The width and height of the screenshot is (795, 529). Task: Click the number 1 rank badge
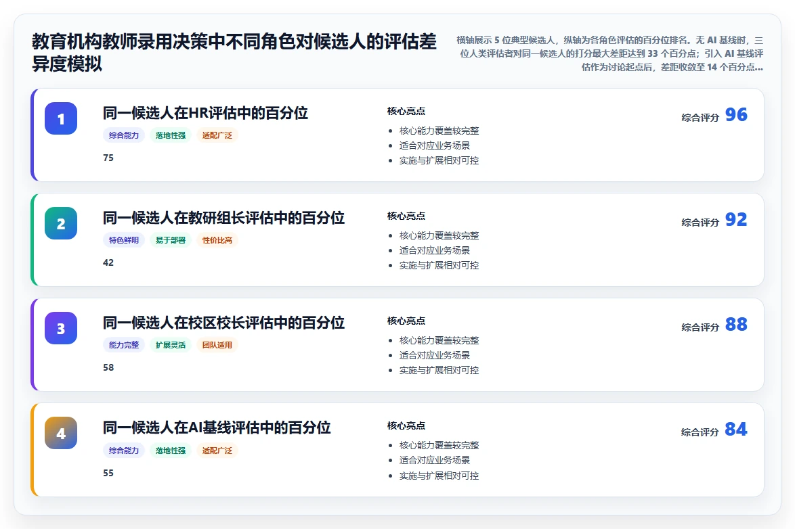pos(61,118)
